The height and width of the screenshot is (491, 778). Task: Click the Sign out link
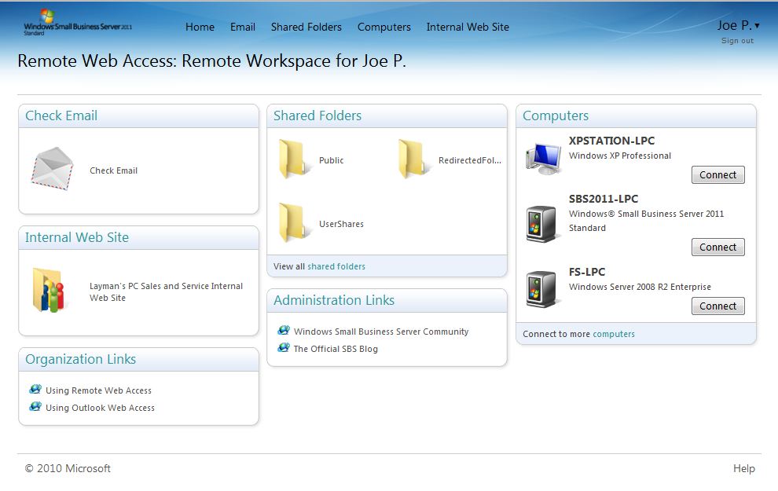737,41
